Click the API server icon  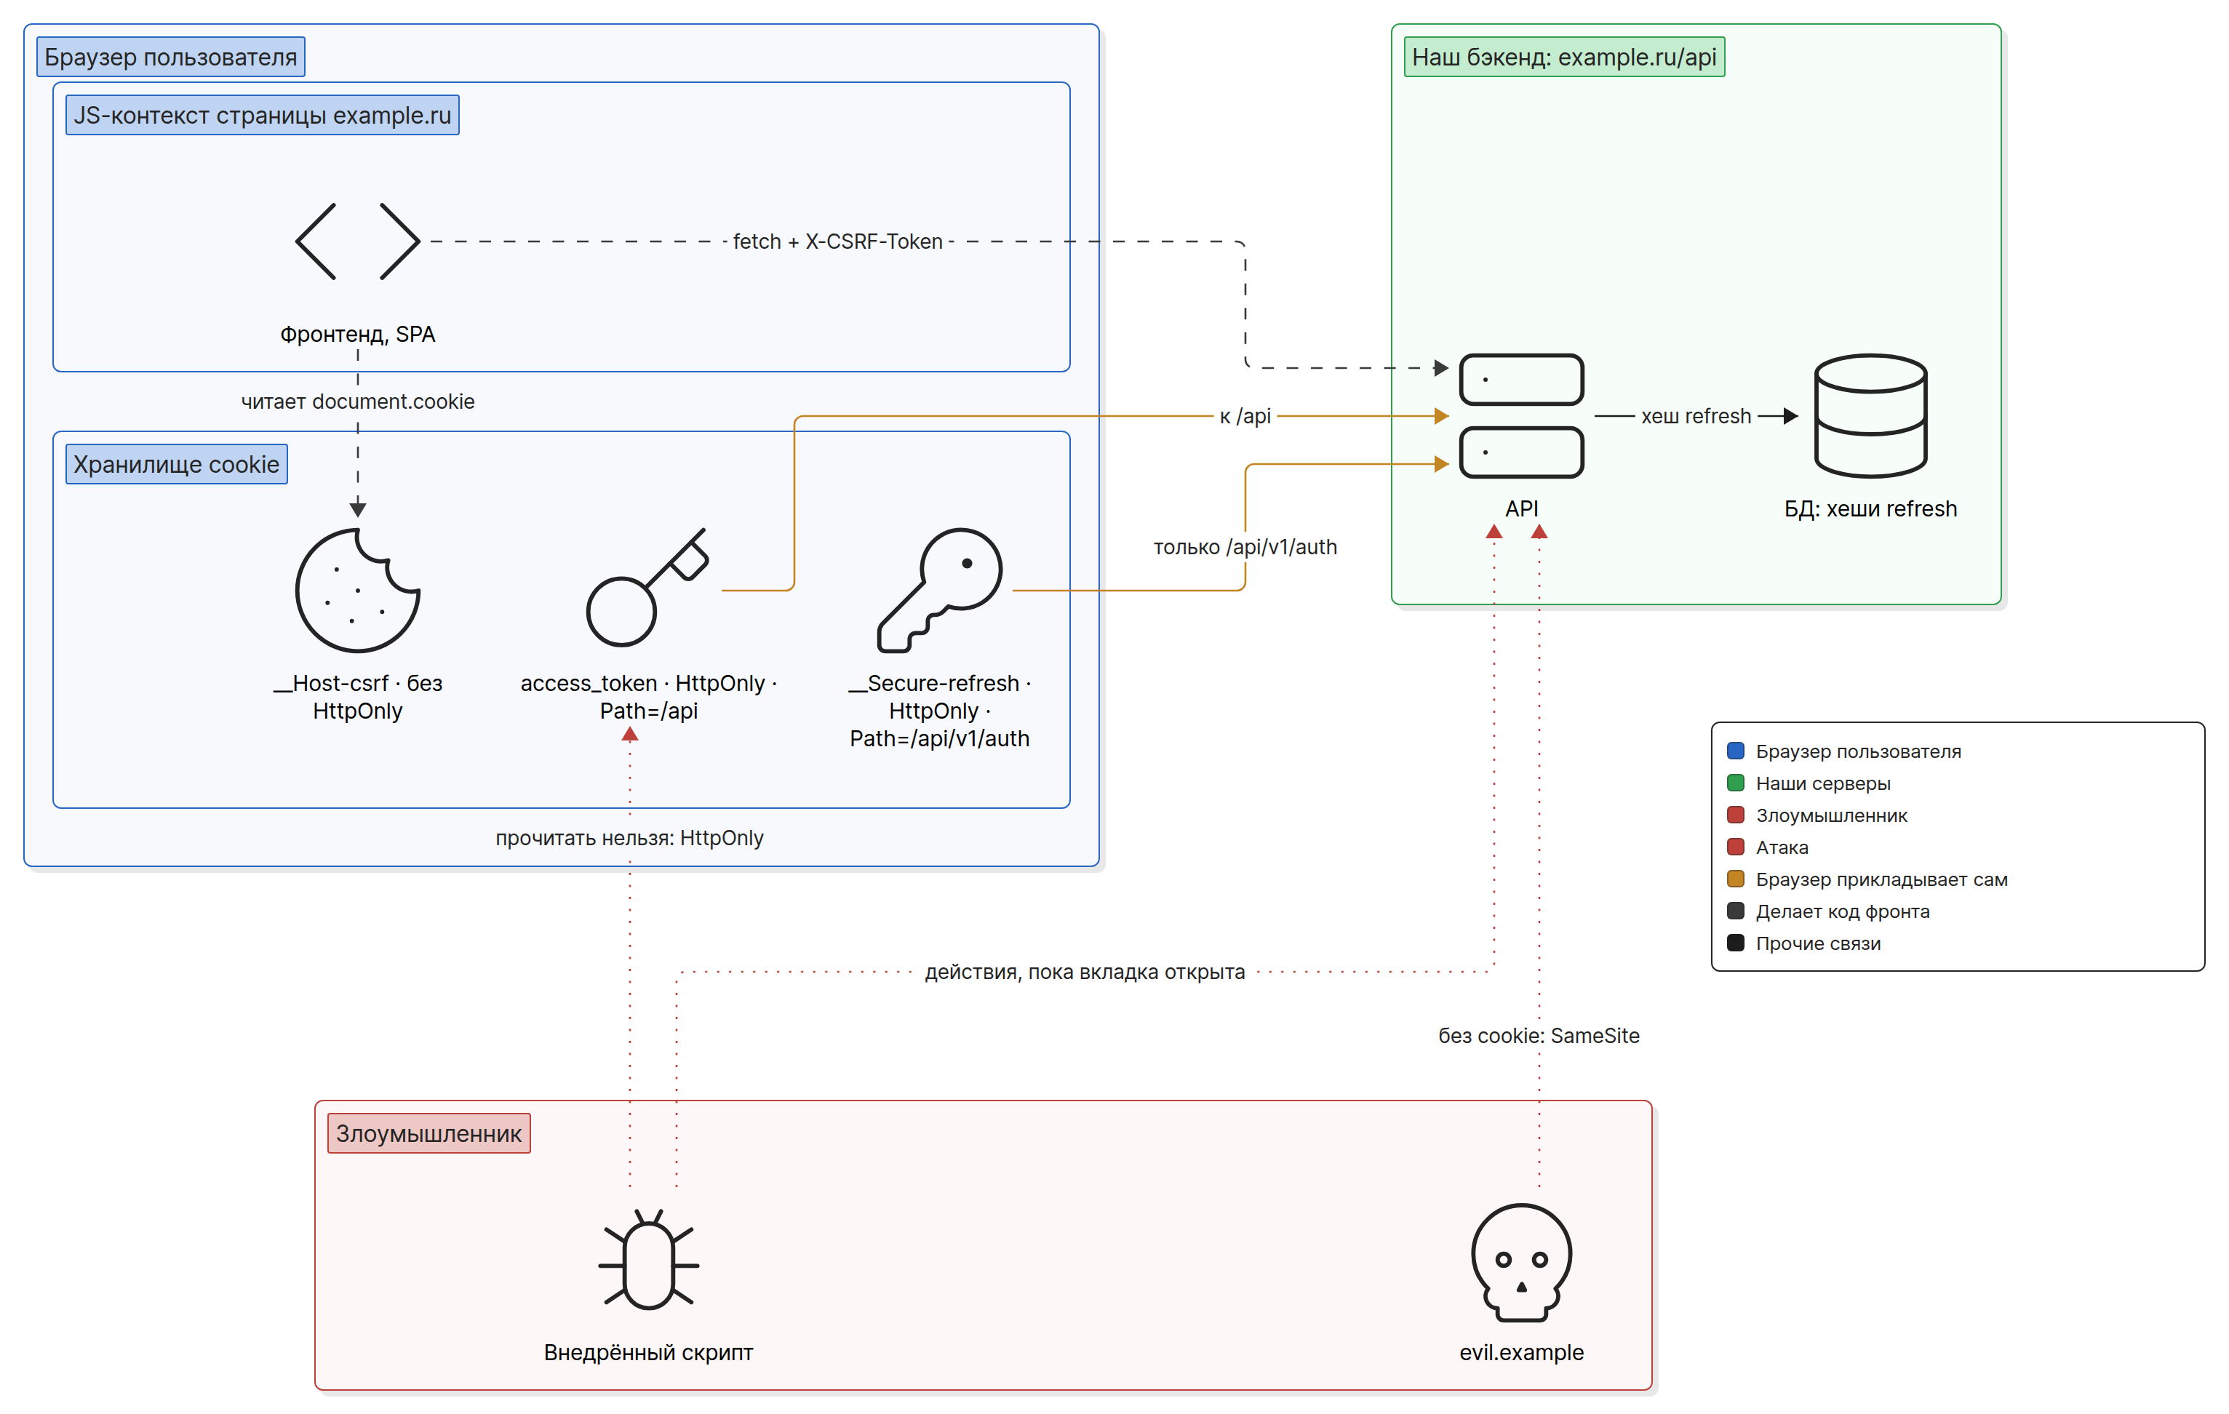click(x=1521, y=415)
